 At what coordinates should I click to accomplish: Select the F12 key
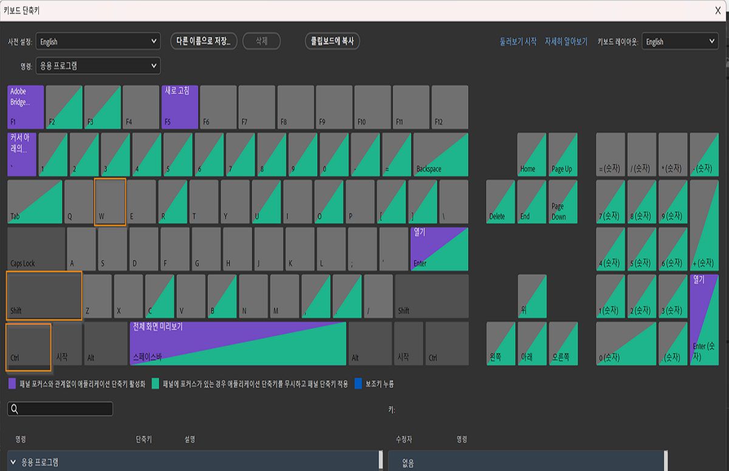[450, 107]
